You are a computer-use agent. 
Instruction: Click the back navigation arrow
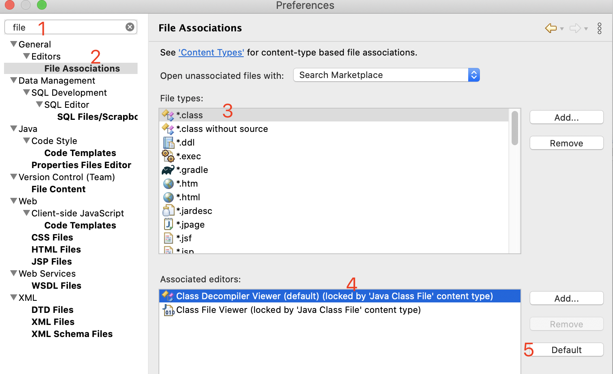click(x=550, y=28)
